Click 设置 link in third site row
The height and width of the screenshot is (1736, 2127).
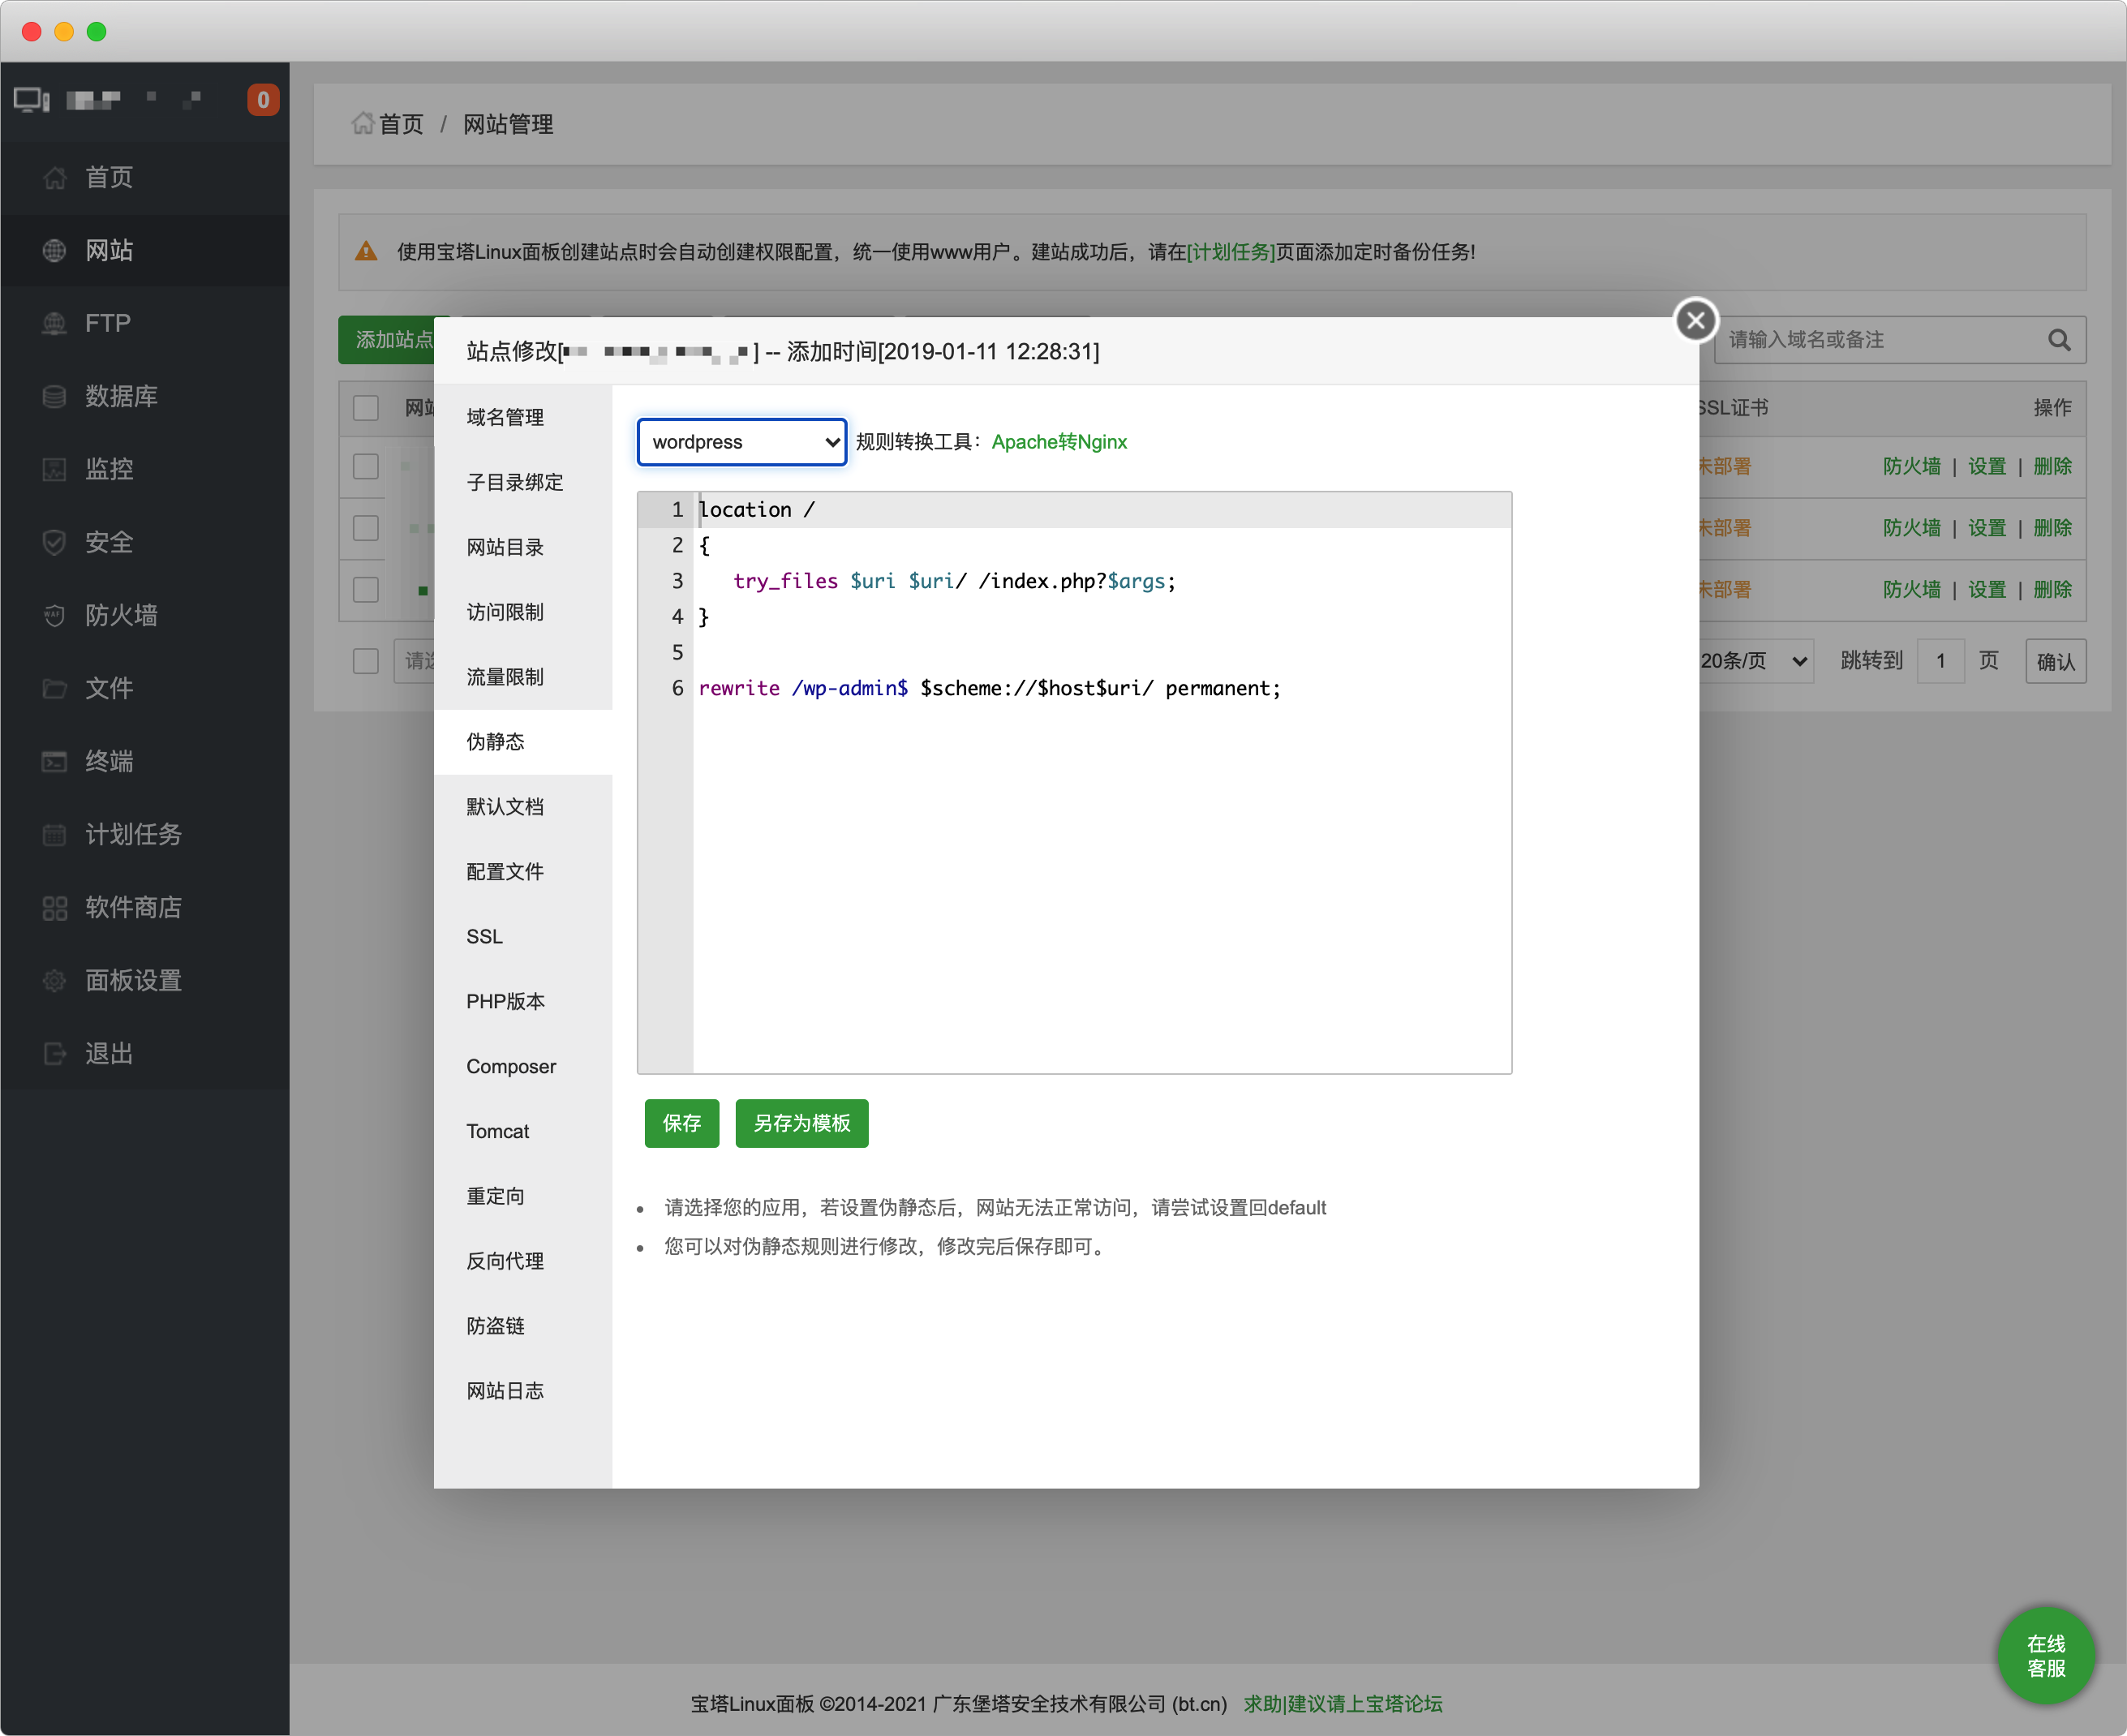(x=1987, y=590)
